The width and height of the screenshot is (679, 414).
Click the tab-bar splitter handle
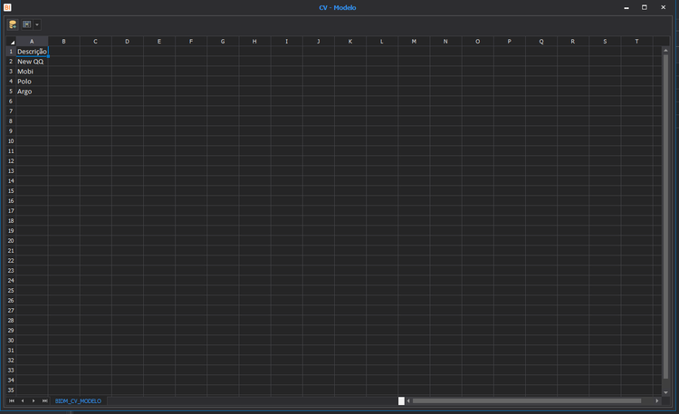[401, 401]
